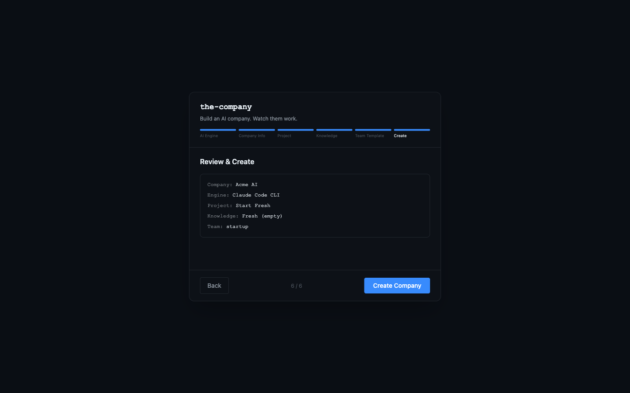This screenshot has width=630, height=393.
Task: Click the Back button
Action: [214, 286]
